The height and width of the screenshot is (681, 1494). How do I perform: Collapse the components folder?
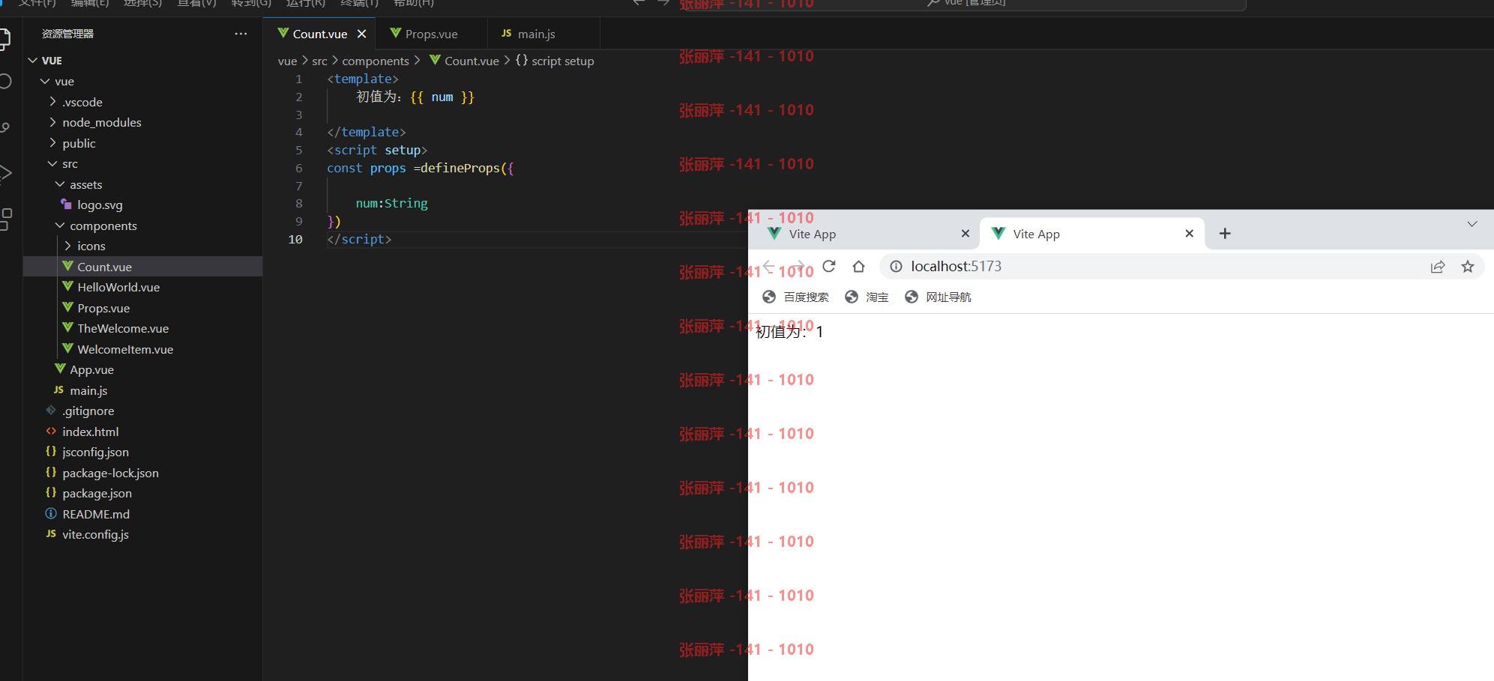coord(142,226)
